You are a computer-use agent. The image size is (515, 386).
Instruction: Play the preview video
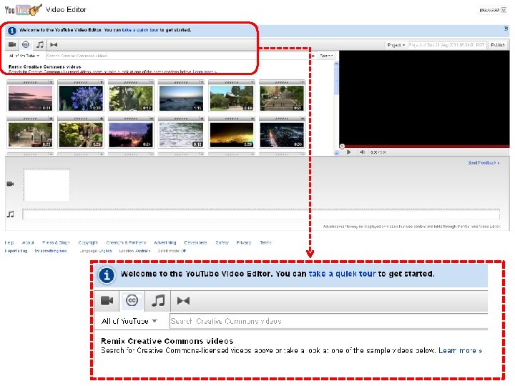pyautogui.click(x=349, y=152)
